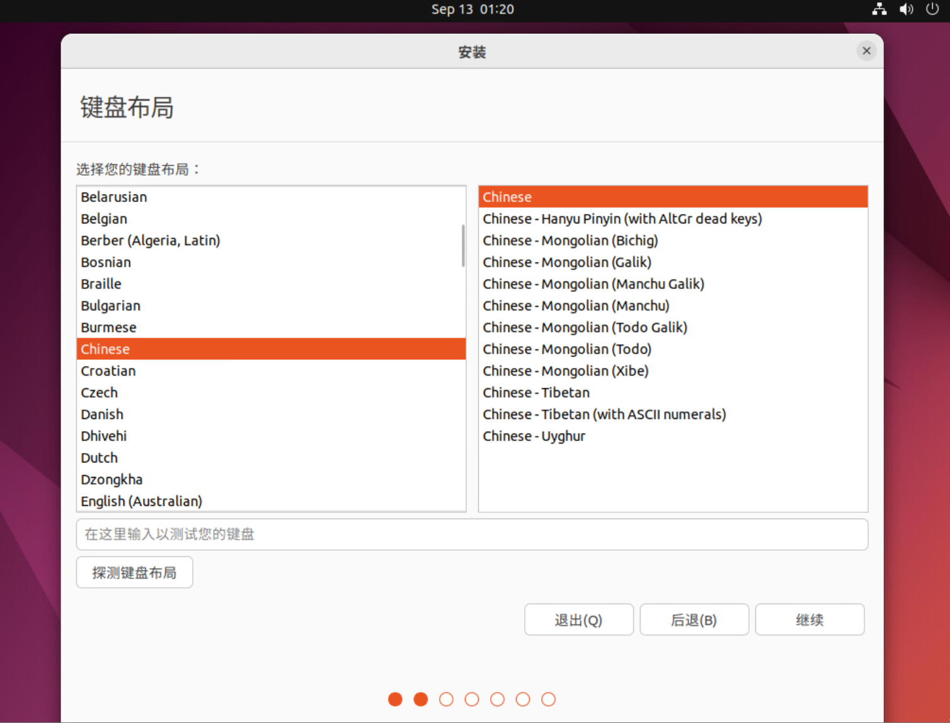
Task: Select Dutch in the language list
Action: click(x=271, y=457)
